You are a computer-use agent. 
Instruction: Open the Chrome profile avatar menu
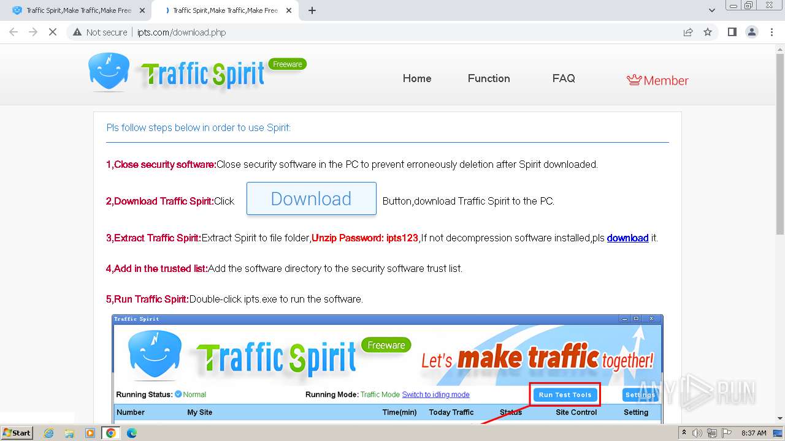752,32
